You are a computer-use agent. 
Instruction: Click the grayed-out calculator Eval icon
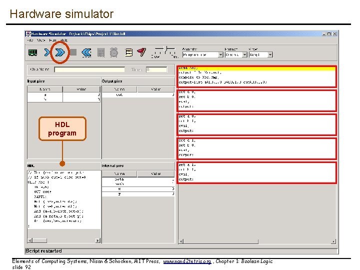click(101, 52)
